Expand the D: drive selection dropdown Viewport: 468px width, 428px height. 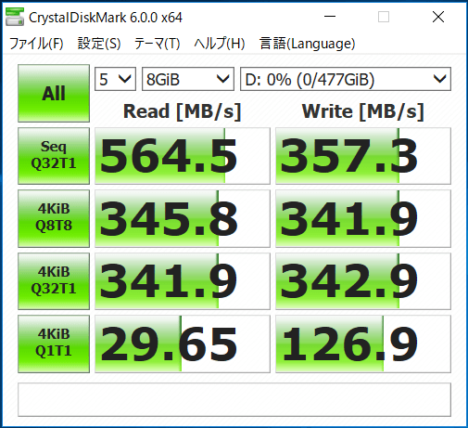click(346, 79)
